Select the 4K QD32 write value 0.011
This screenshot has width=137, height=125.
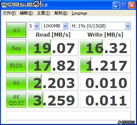[105, 100]
